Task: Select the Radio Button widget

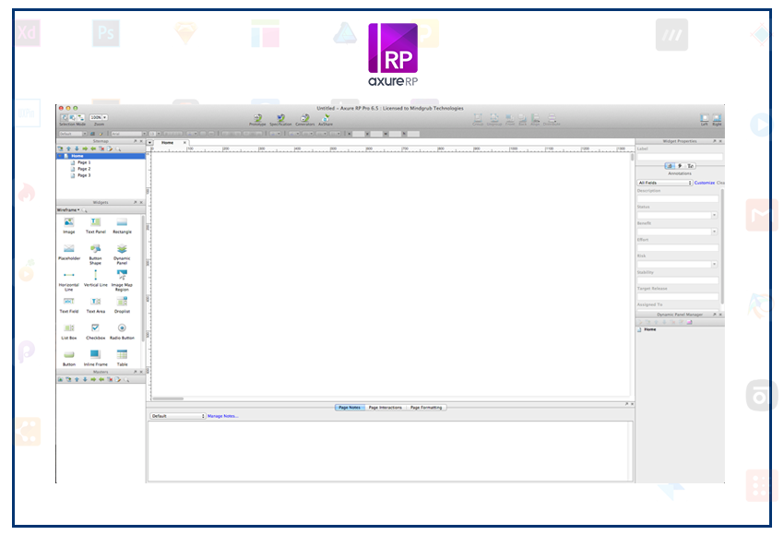Action: point(122,331)
